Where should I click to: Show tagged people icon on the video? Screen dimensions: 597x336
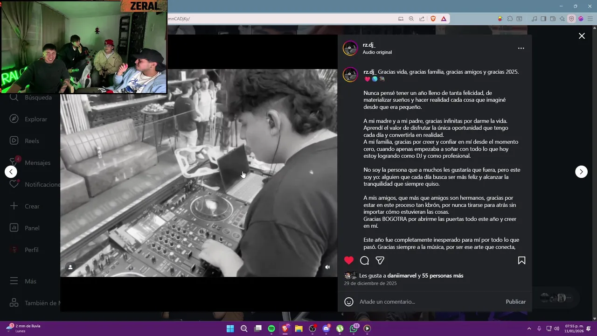pyautogui.click(x=70, y=267)
